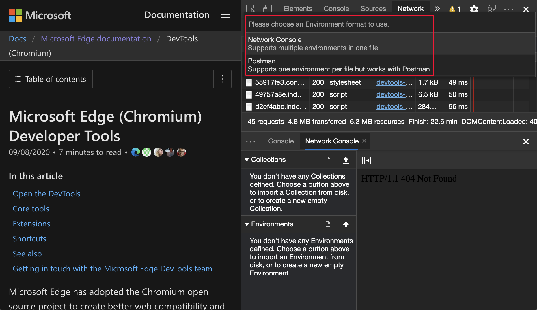Viewport: 537px width, 310px height.
Task: Import an Environment using the upload icon
Action: click(x=346, y=224)
